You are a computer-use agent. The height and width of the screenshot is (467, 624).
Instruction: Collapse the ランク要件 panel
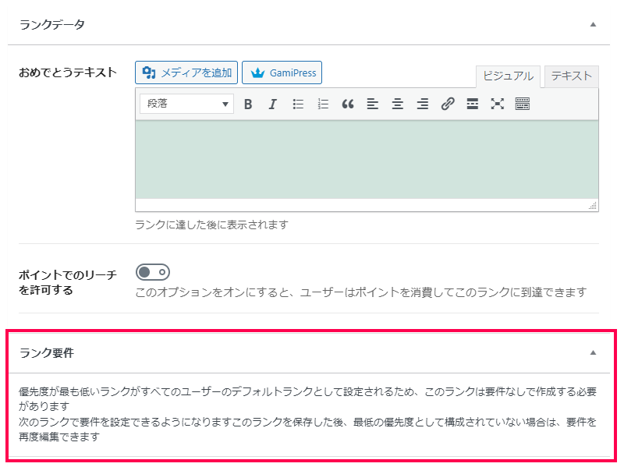click(593, 352)
